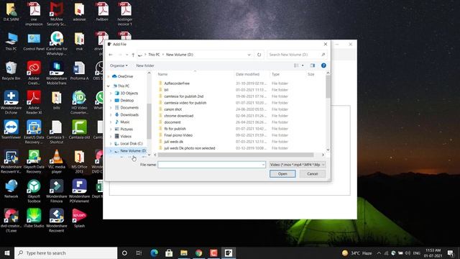Expand the address bar previous locations dropdown
Viewport: 460px width, 259px height.
249,55
